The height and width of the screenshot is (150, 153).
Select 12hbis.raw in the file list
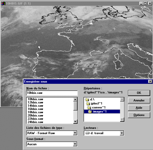(35, 103)
